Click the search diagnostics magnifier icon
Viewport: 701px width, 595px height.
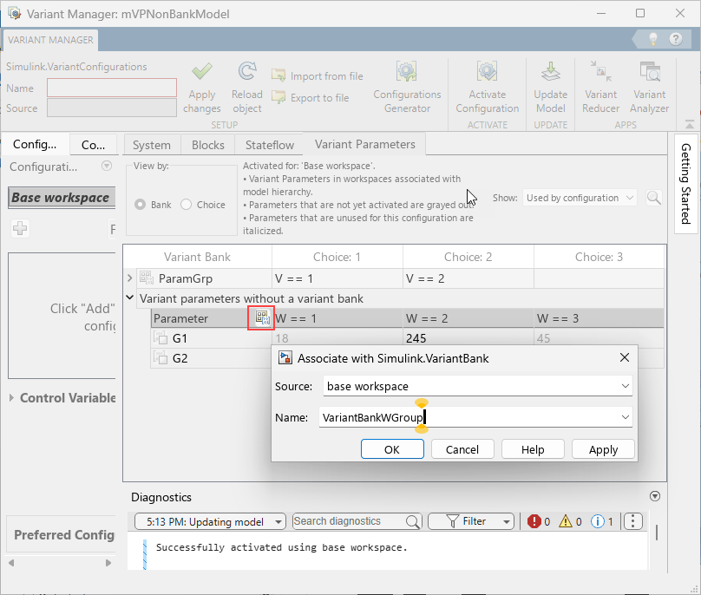pyautogui.click(x=412, y=521)
